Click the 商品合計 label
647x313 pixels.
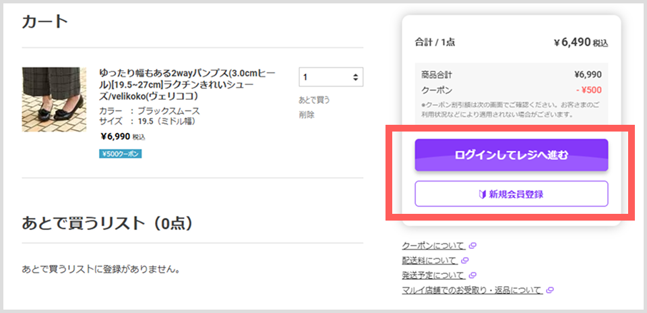[x=437, y=75]
